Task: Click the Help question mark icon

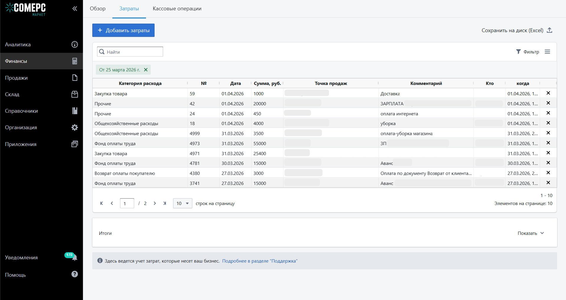Action: [75, 274]
